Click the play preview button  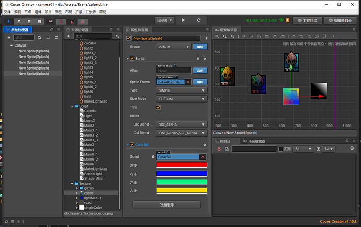(x=183, y=20)
